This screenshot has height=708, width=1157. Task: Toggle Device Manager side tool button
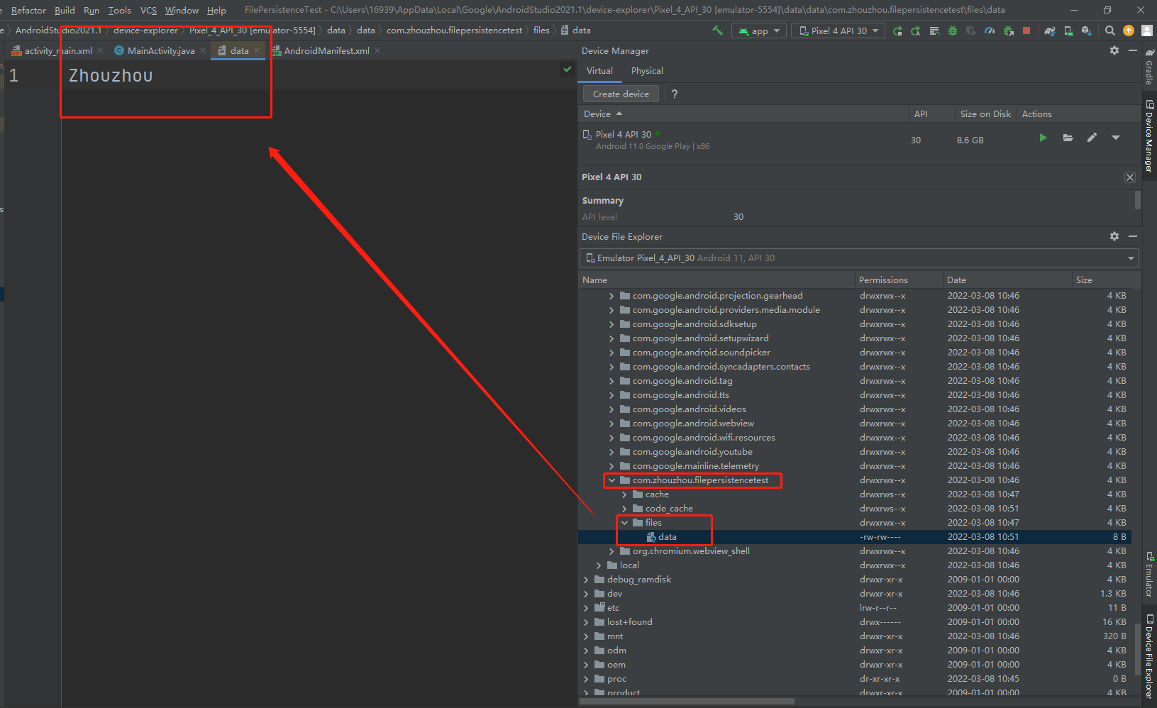[1149, 136]
